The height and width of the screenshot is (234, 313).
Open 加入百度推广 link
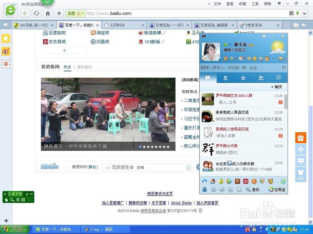click(113, 203)
